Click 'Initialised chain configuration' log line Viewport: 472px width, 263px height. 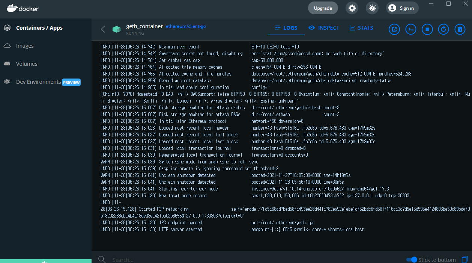click(x=285, y=94)
